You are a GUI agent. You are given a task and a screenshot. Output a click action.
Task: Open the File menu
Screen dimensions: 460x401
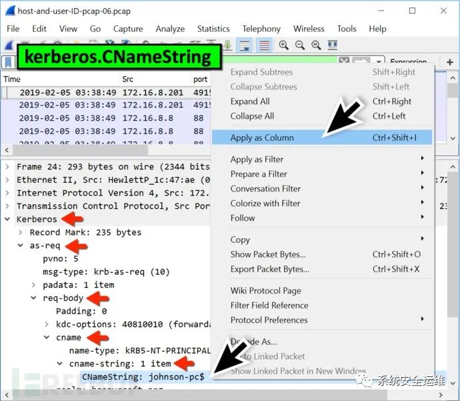tap(13, 29)
